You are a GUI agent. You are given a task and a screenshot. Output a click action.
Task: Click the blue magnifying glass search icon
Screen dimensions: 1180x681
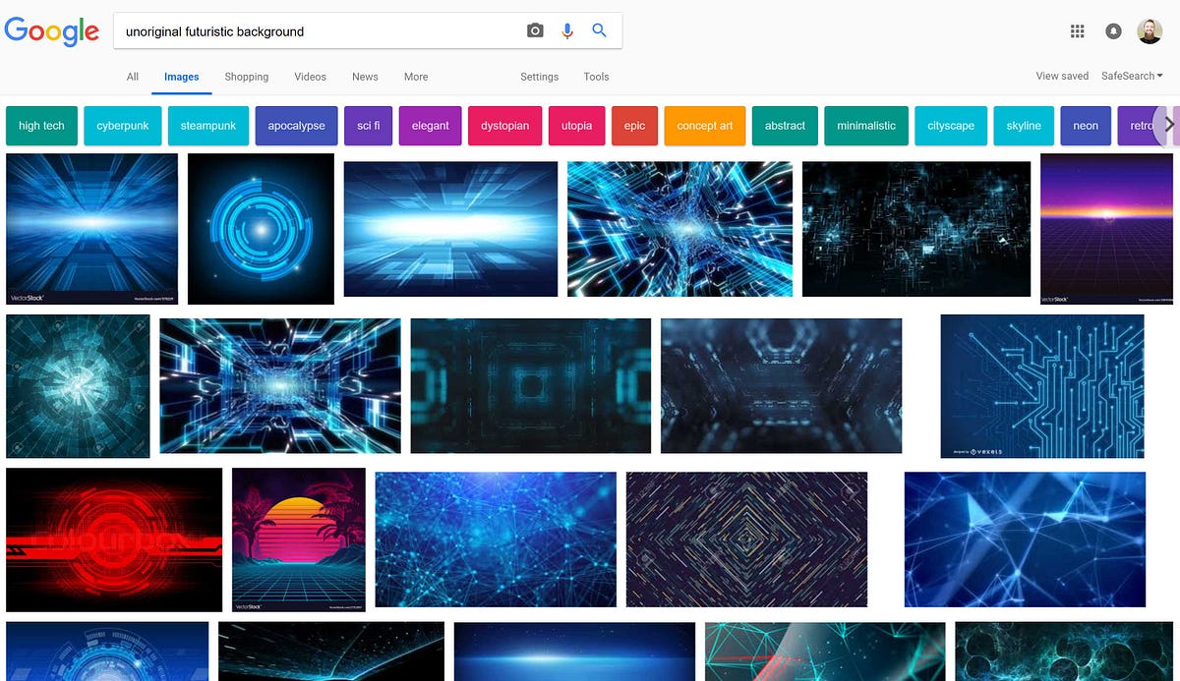(599, 30)
